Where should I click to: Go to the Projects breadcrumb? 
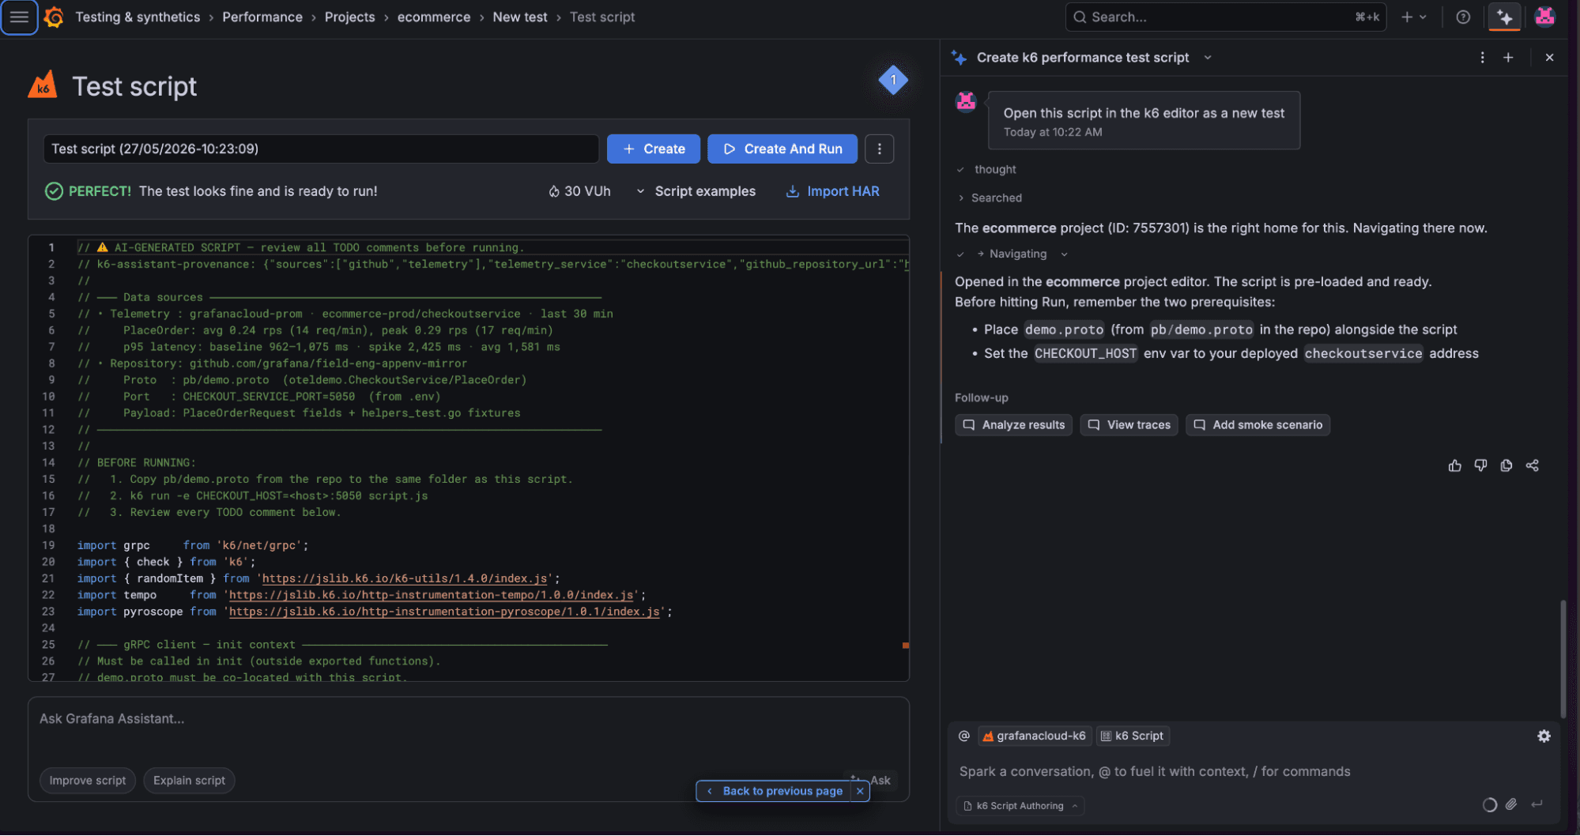click(x=349, y=17)
